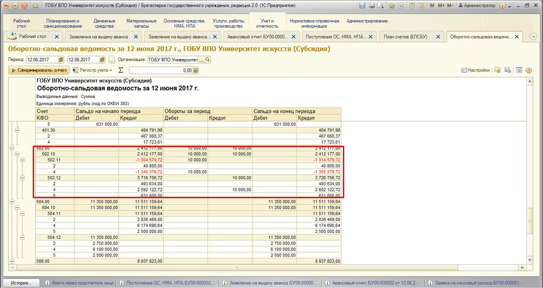Close the Авансовый отчет БУ00-0000 tab

point(294,37)
